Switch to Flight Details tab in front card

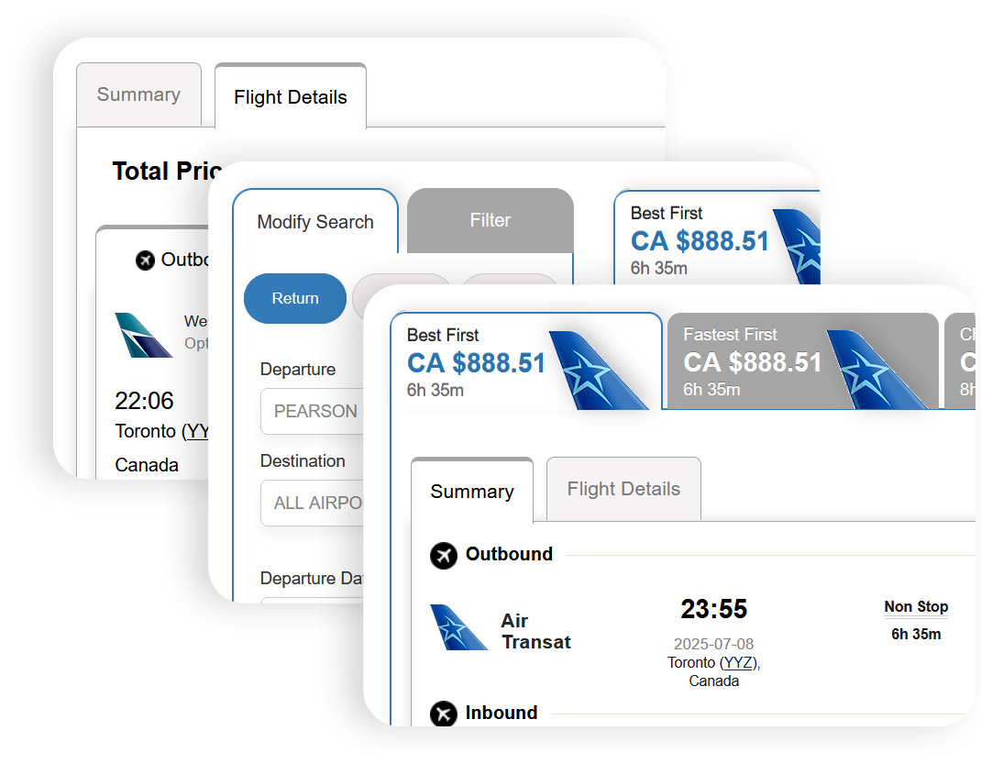click(623, 489)
